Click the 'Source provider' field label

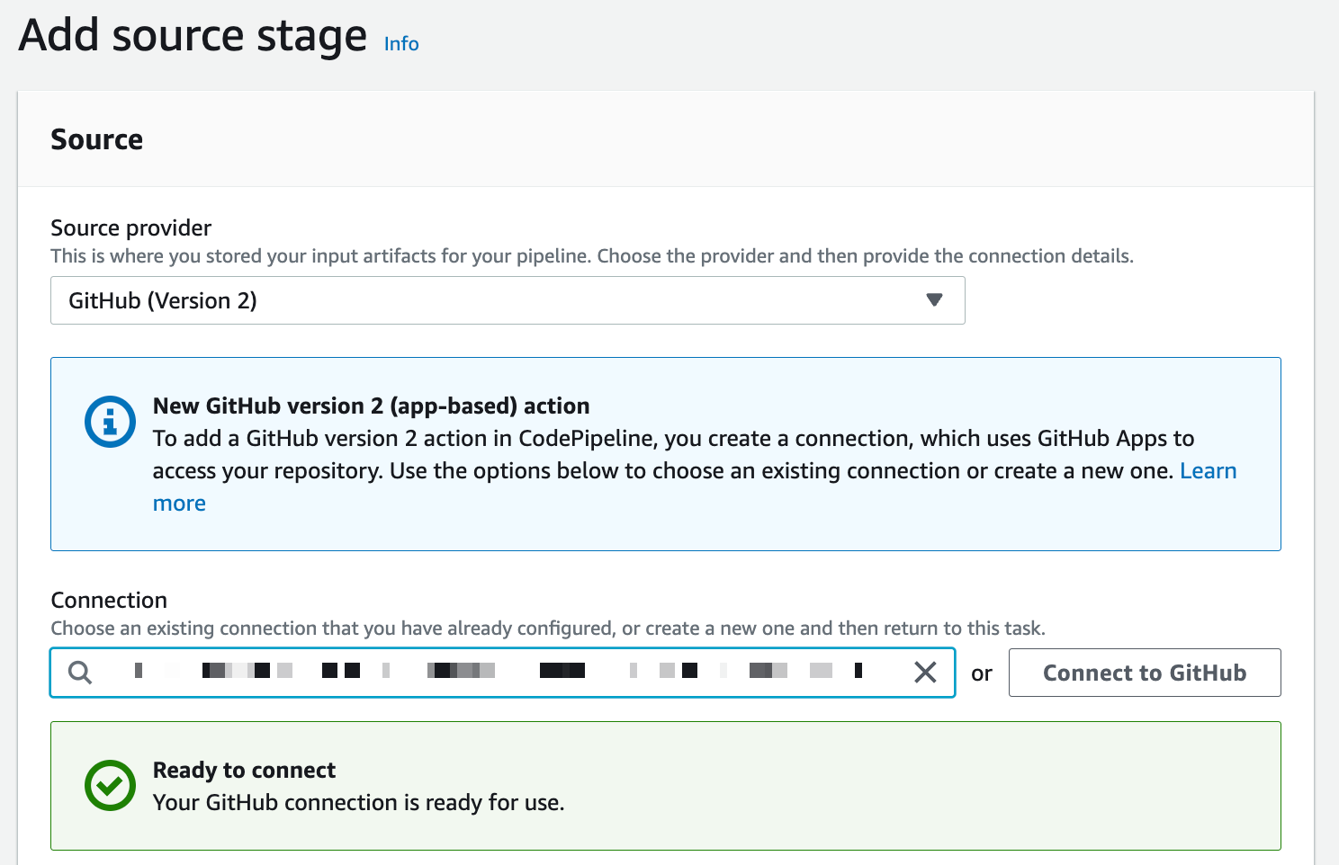click(131, 227)
